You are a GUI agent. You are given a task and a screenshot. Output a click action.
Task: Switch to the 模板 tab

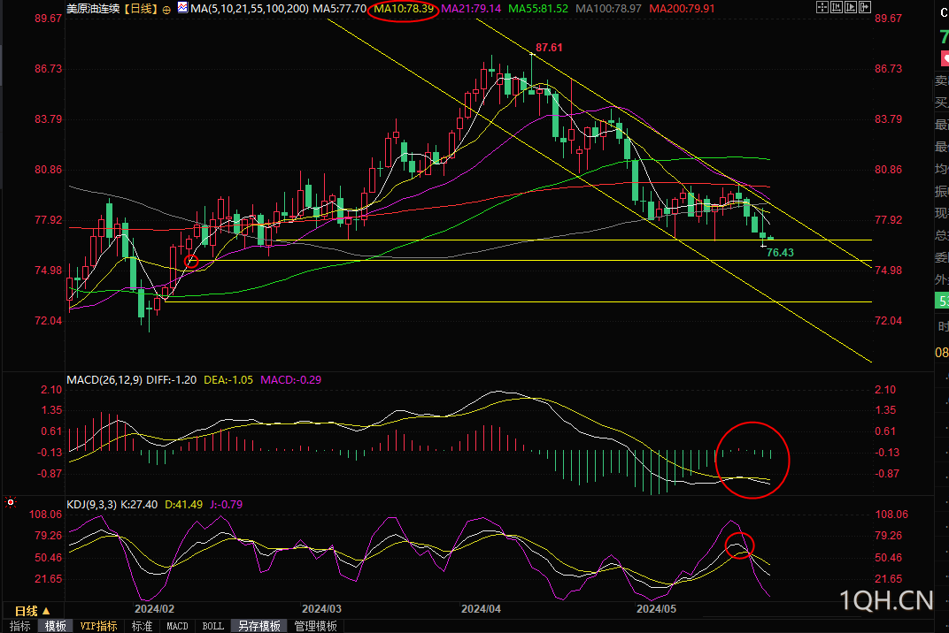(56, 626)
